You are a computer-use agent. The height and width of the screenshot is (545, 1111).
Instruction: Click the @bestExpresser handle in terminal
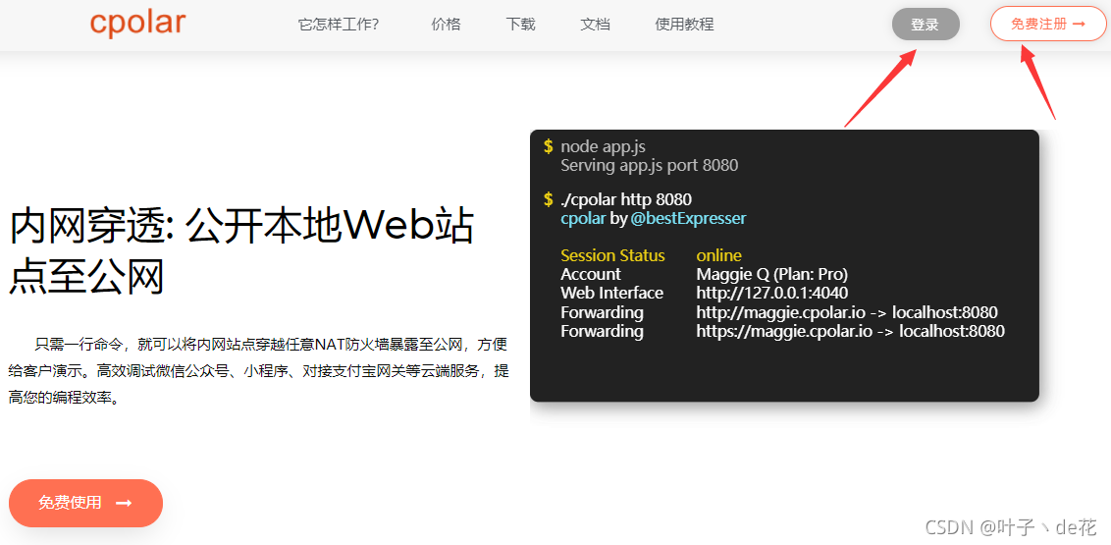point(688,218)
